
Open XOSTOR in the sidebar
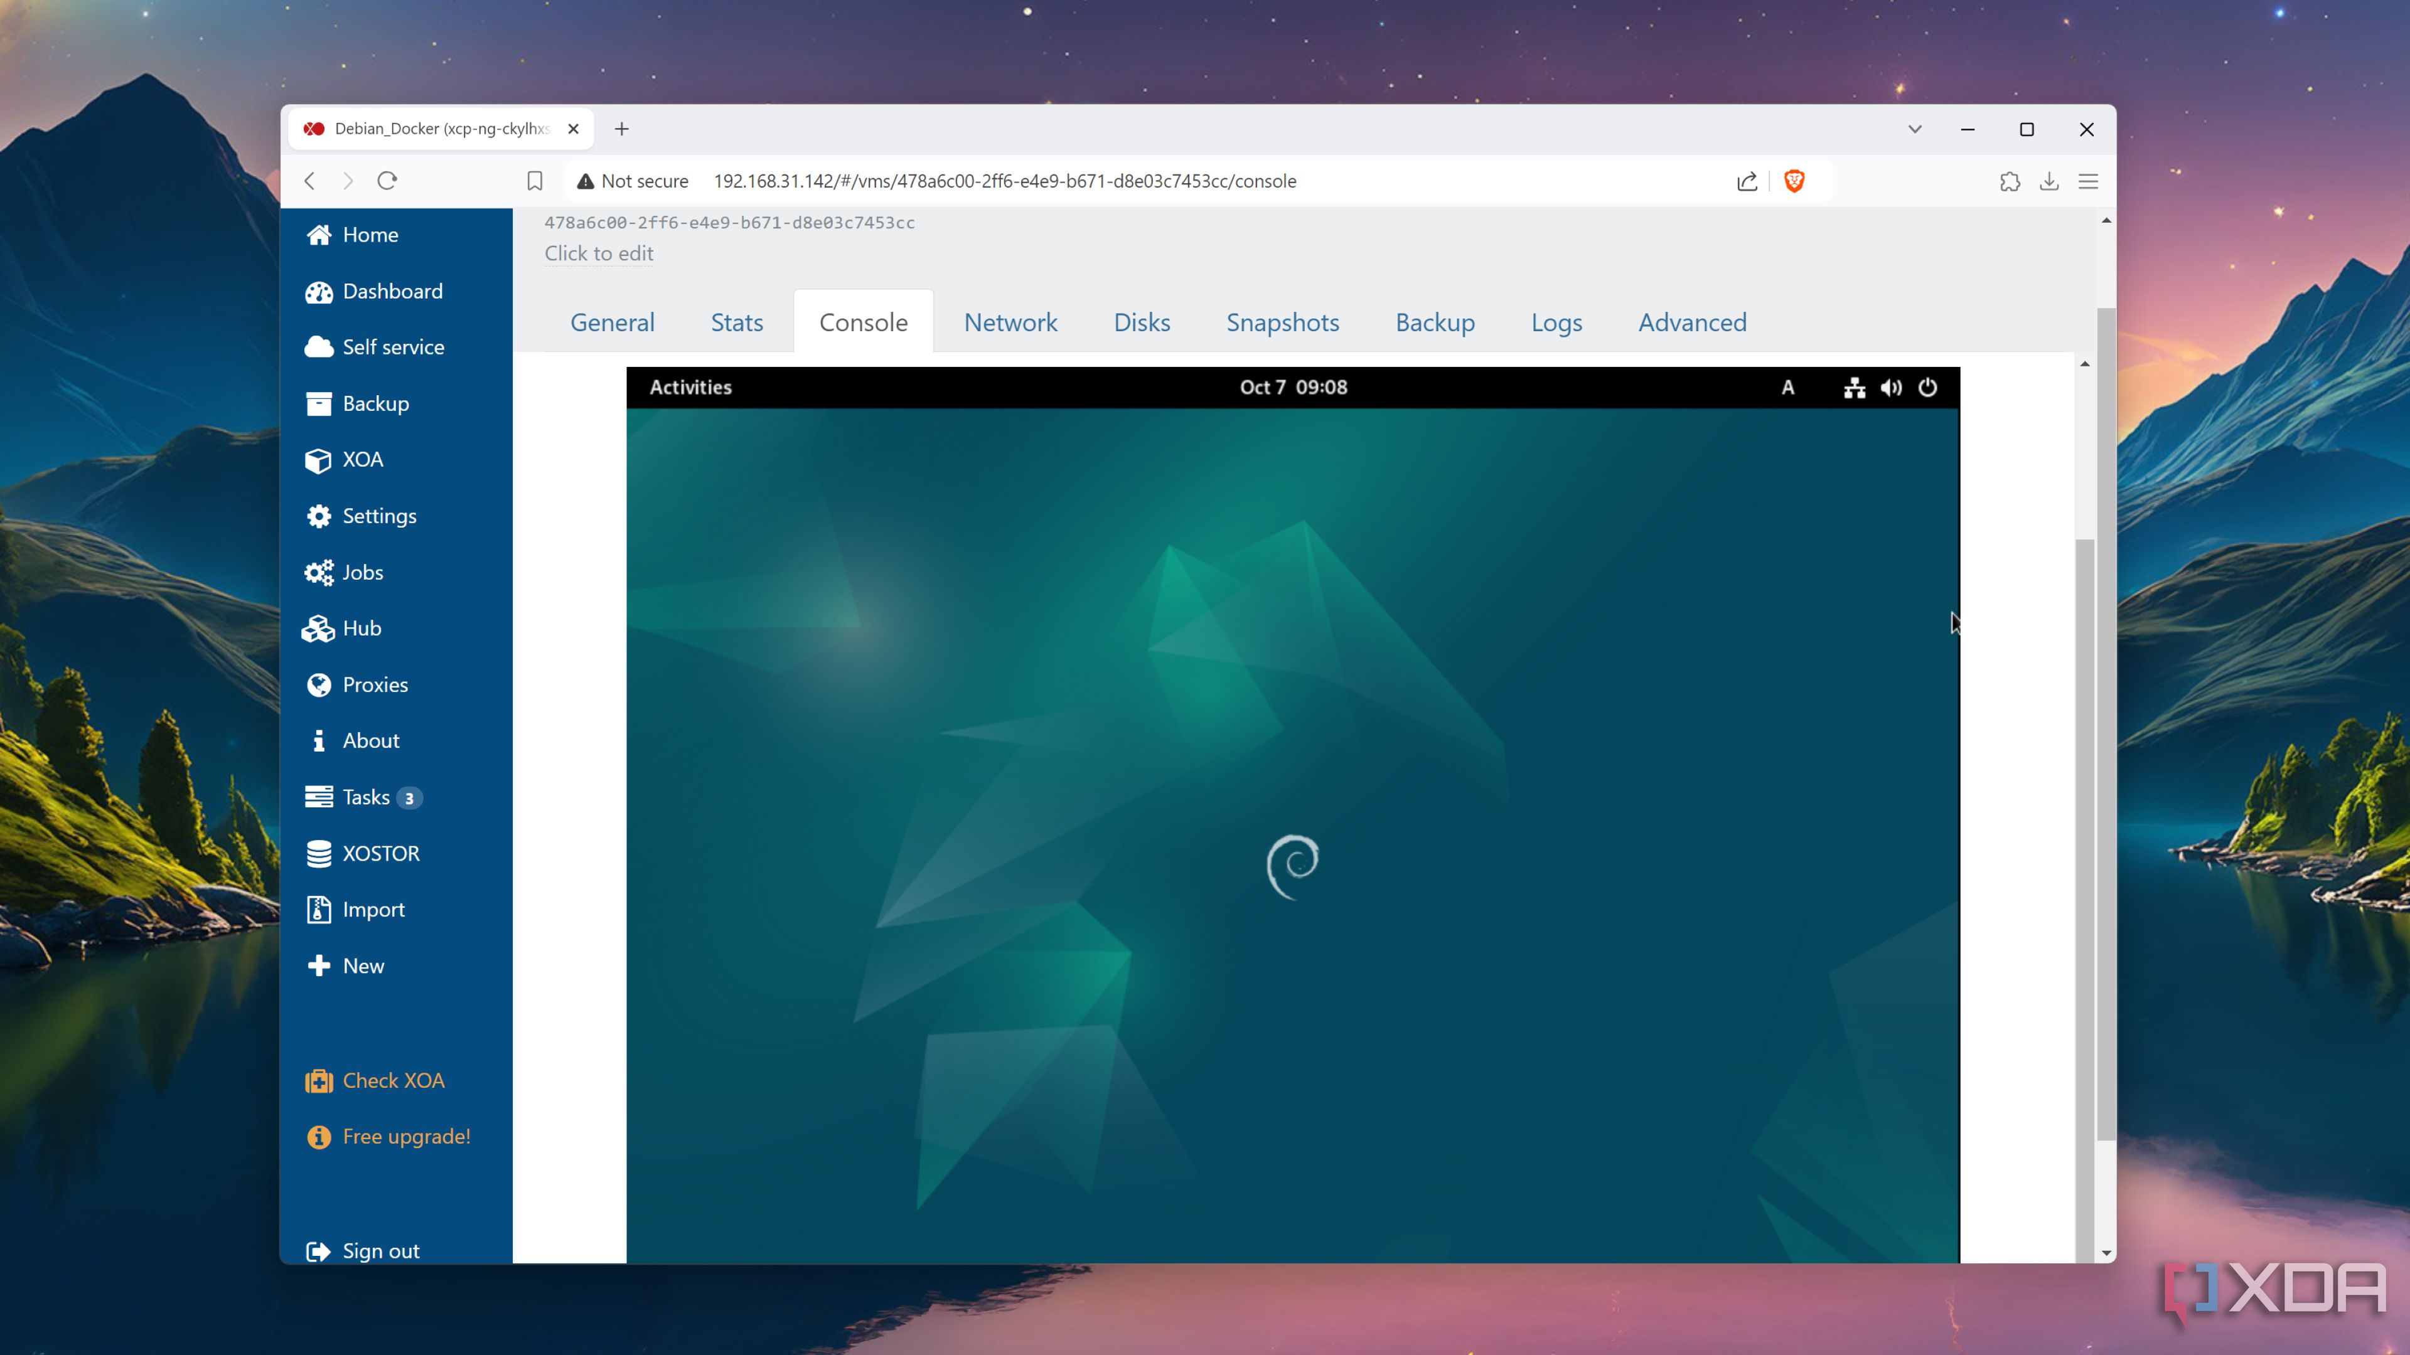pos(380,854)
